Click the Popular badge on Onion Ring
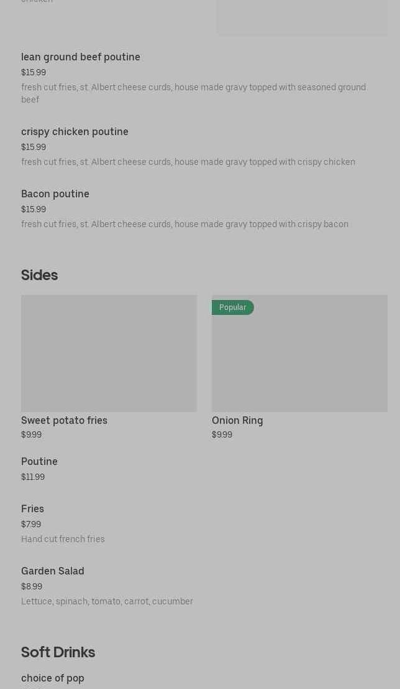The width and height of the screenshot is (400, 689). click(x=233, y=307)
